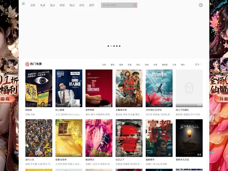Open the 枪口下的婚礼 placeholder poster
The image size is (228, 171).
[x=189, y=88]
